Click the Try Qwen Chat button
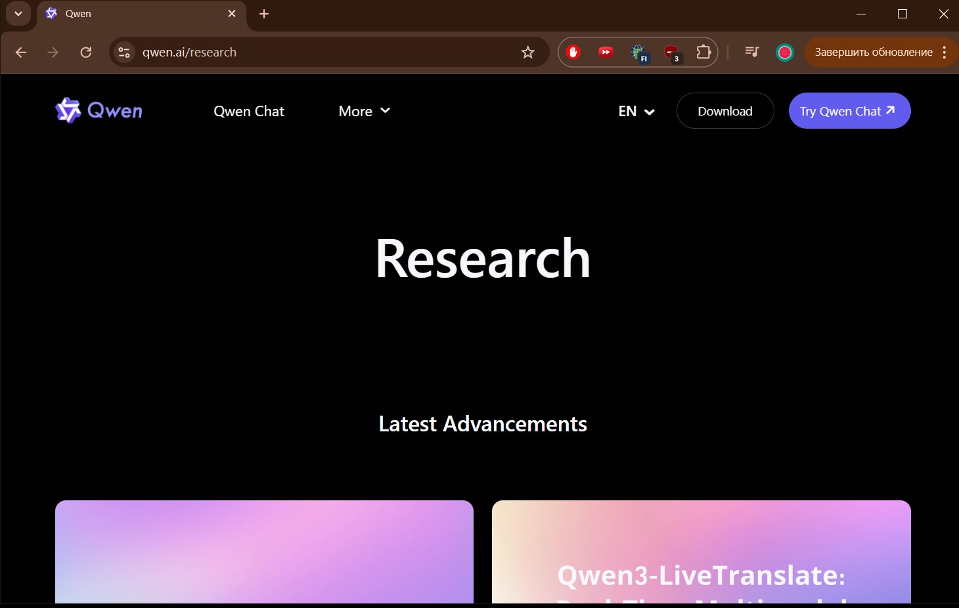The height and width of the screenshot is (608, 959). pos(849,111)
